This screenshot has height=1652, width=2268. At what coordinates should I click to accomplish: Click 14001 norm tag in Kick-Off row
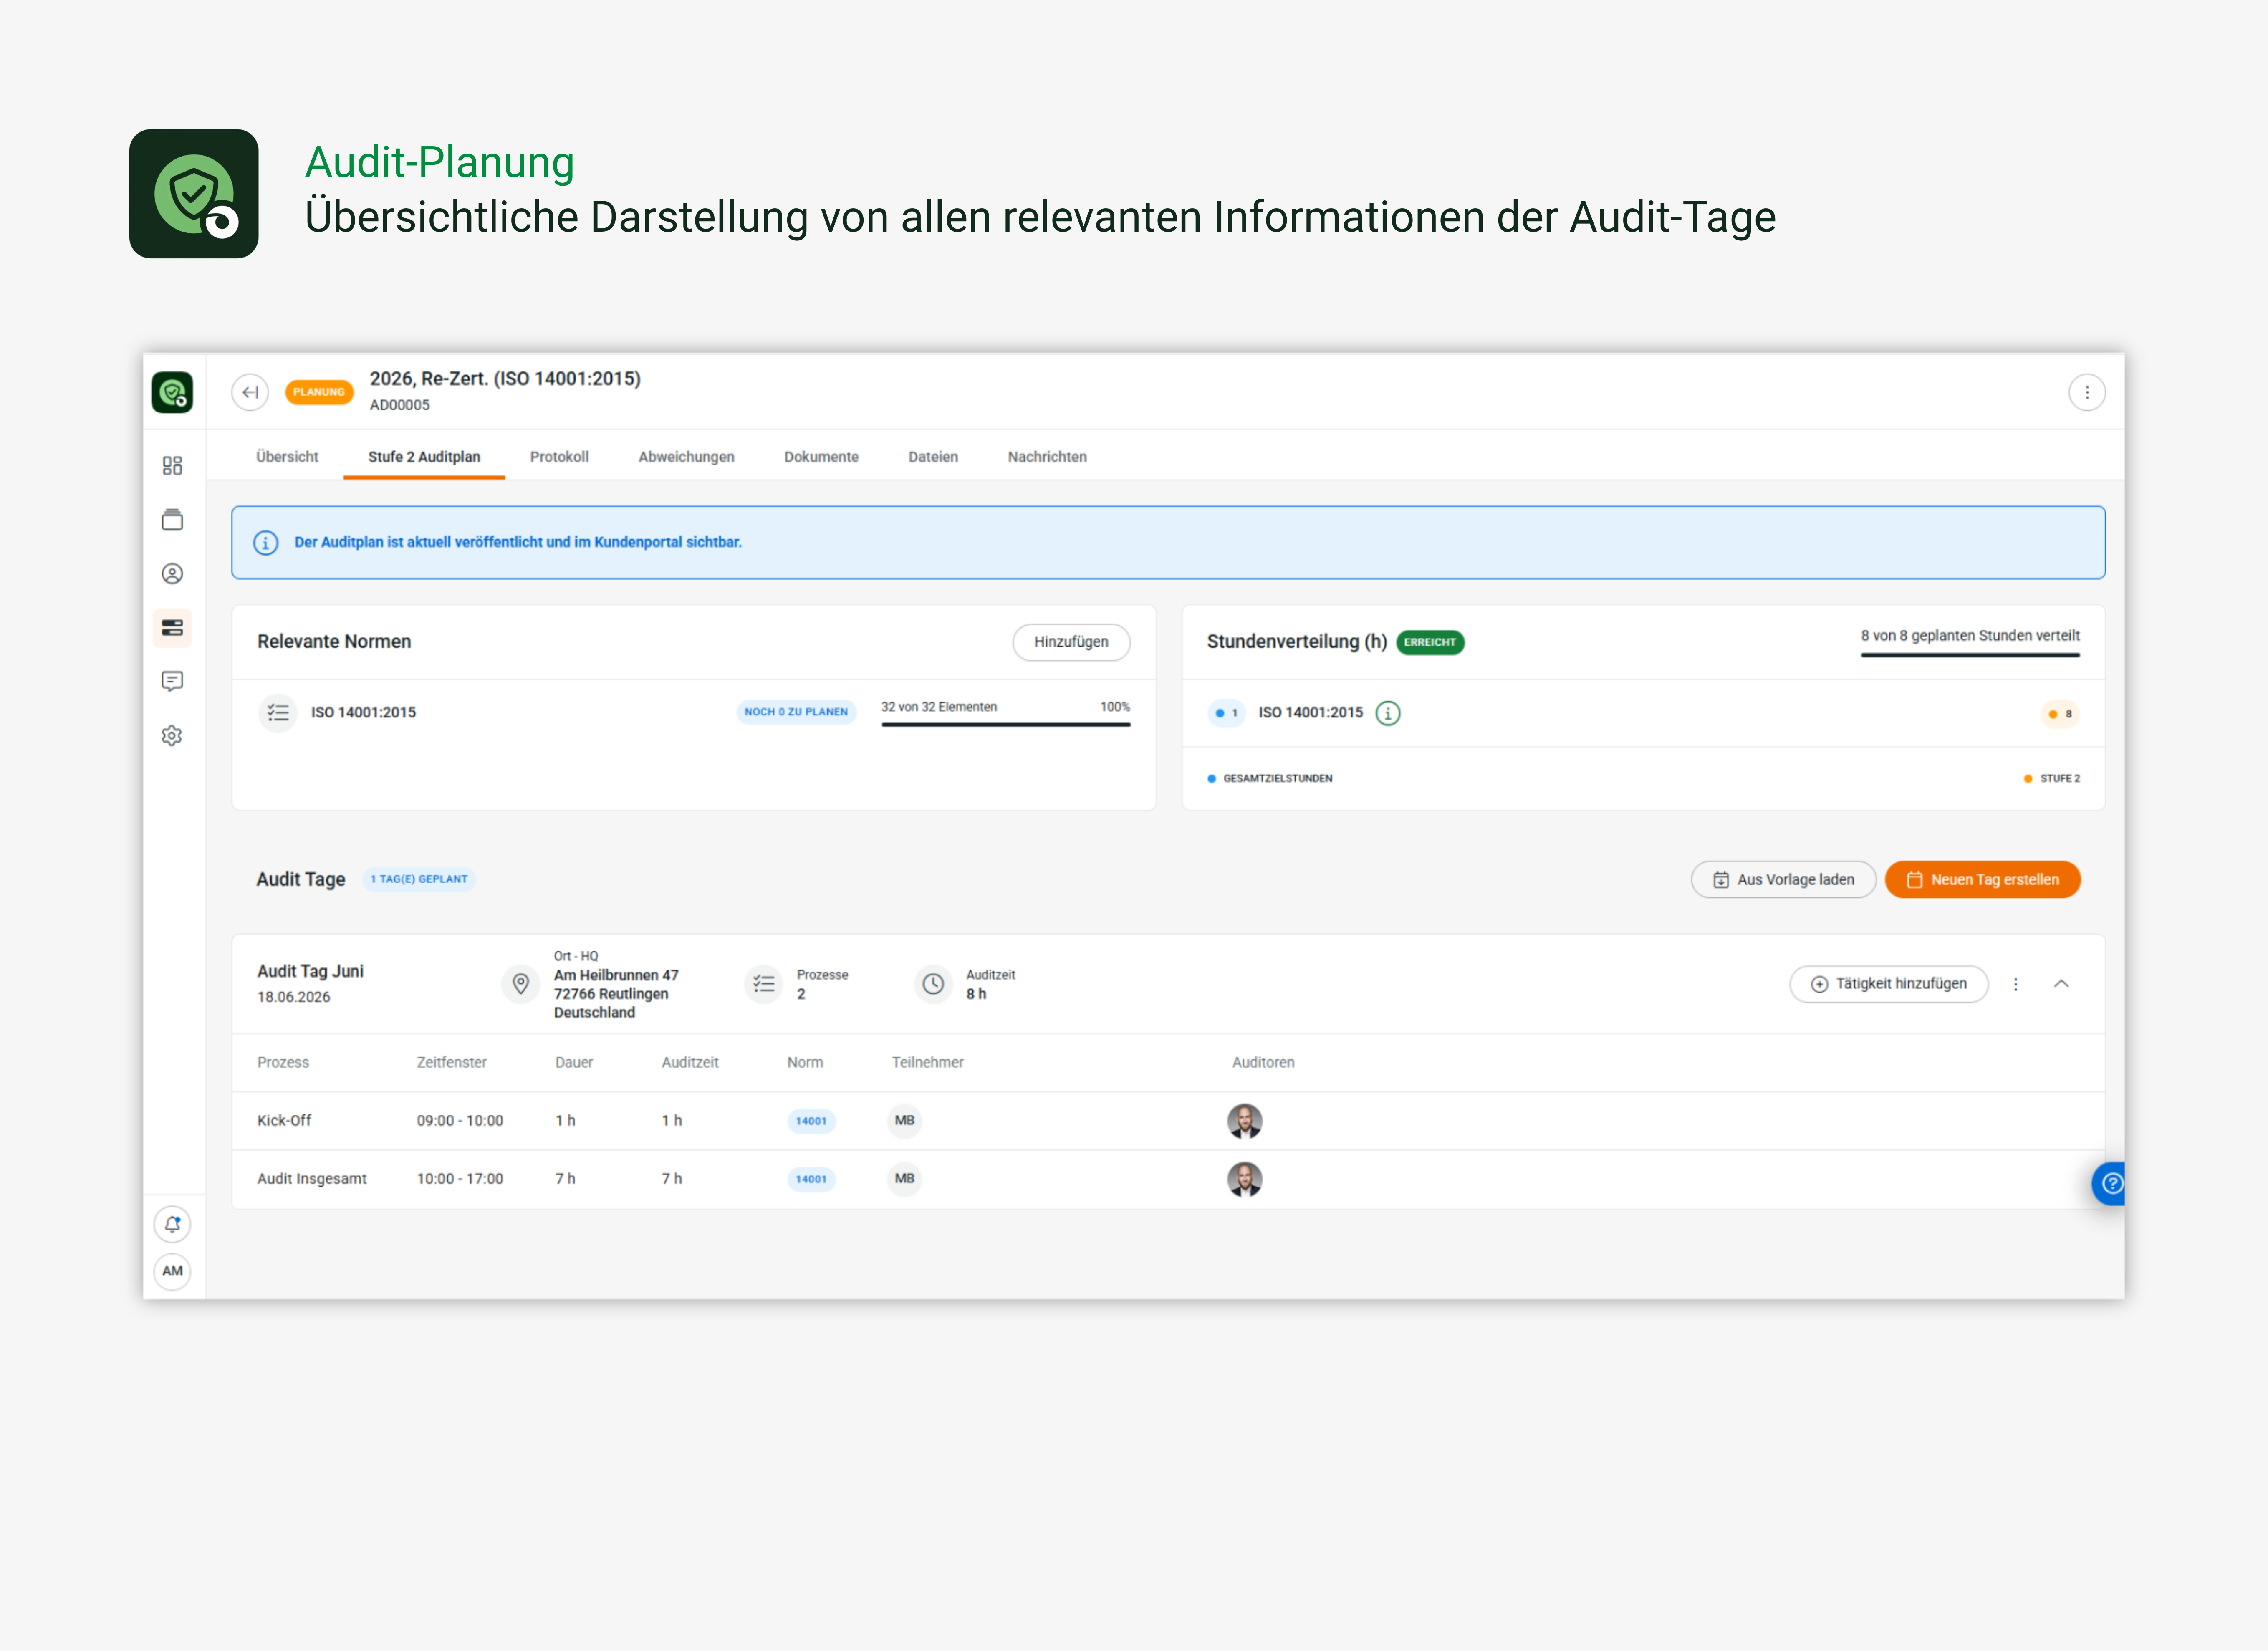[811, 1121]
